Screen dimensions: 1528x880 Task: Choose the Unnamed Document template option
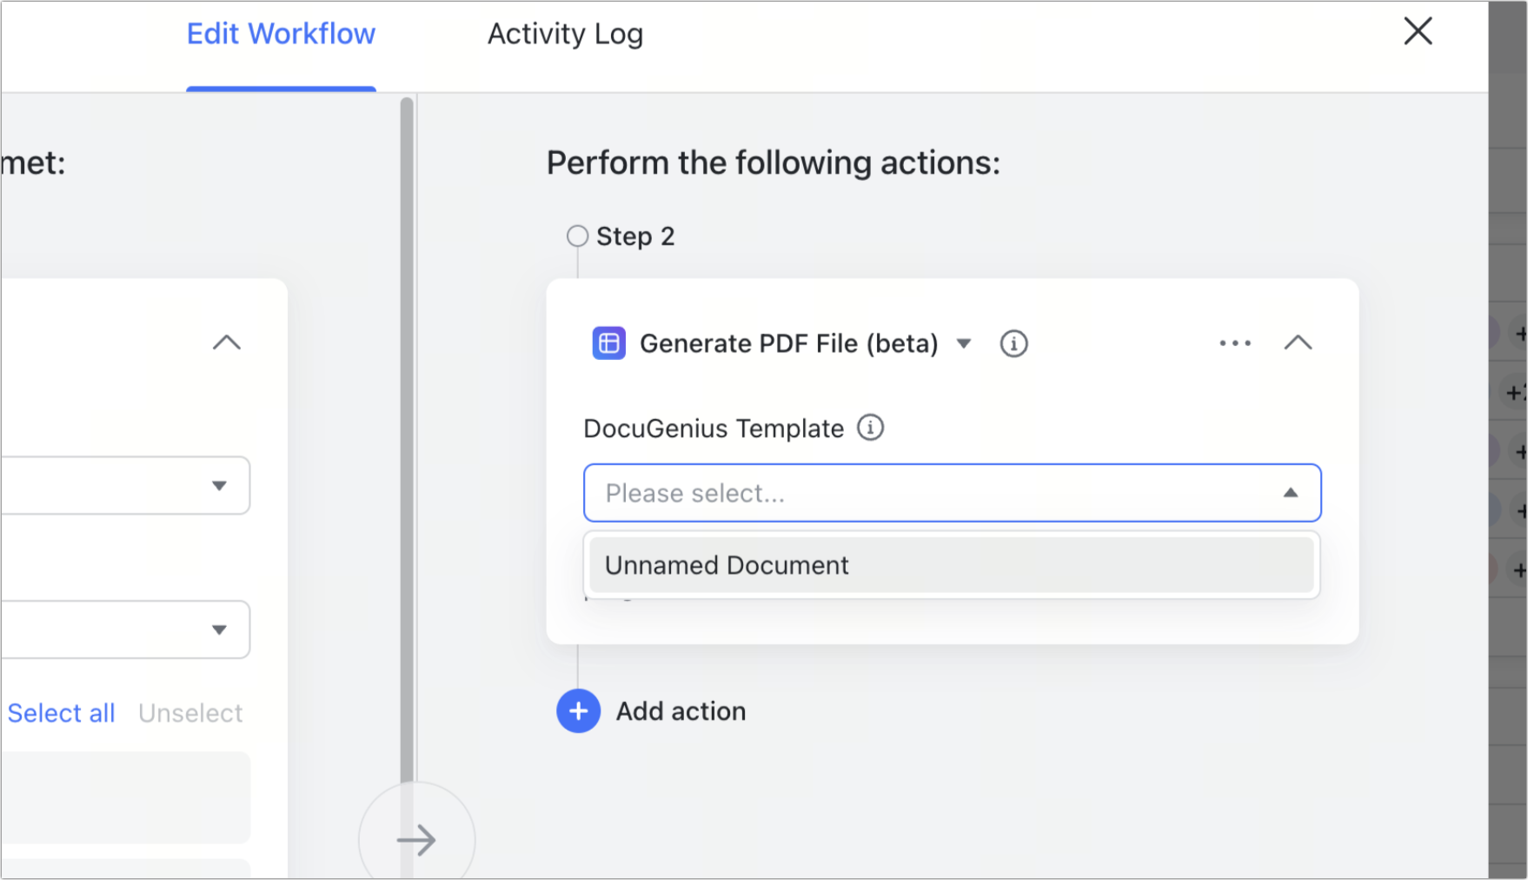(727, 565)
